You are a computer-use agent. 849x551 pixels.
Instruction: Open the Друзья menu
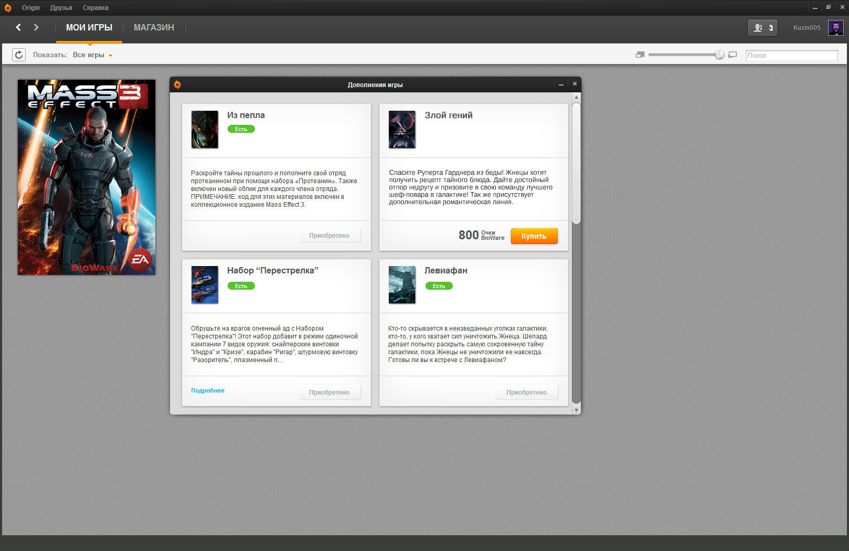point(61,8)
